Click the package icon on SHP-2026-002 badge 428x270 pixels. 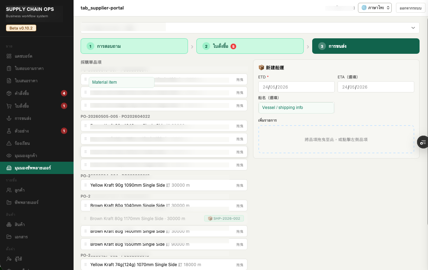coord(210,218)
